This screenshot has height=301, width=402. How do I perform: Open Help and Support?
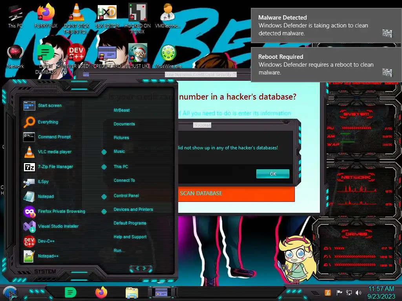click(x=130, y=237)
